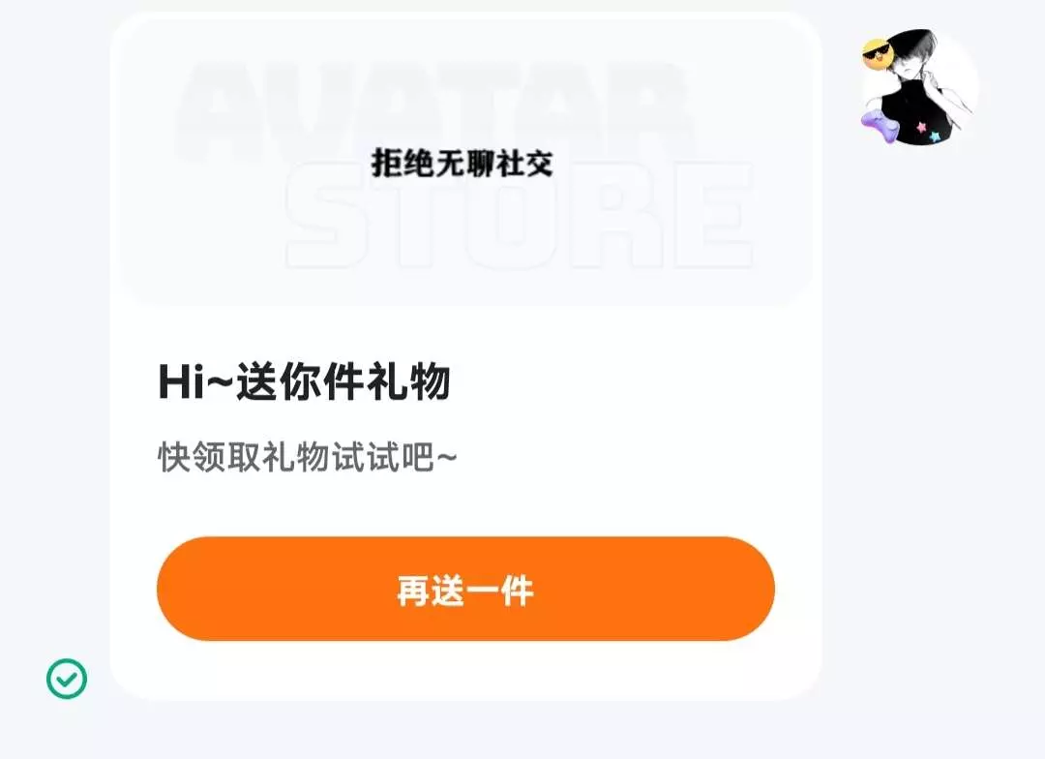Click the pink star sticker on avatar
Viewport: 1045px width, 759px height.
pos(922,127)
